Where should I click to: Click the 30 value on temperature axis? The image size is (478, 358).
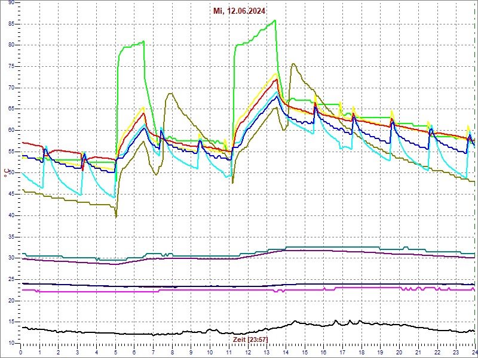pyautogui.click(x=11, y=258)
